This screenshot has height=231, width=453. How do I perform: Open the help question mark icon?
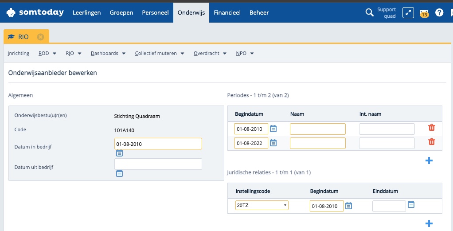point(439,13)
